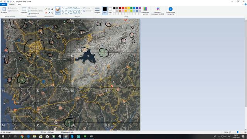The height and width of the screenshot is (139, 247).
Task: Open the Product alert info icon
Action: tap(171, 9)
